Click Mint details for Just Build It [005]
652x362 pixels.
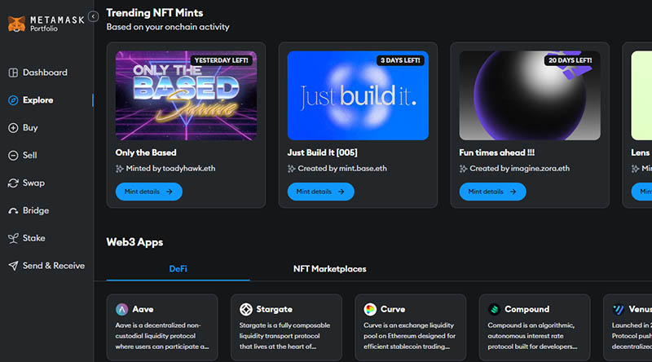pos(320,192)
